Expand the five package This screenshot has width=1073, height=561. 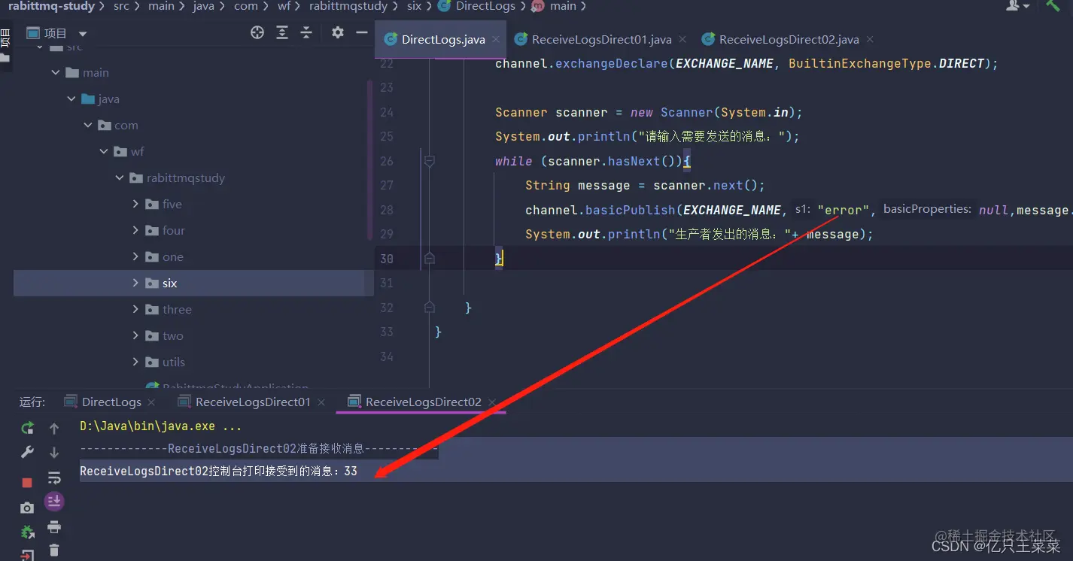136,205
